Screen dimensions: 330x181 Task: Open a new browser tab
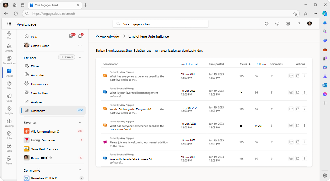85,5
